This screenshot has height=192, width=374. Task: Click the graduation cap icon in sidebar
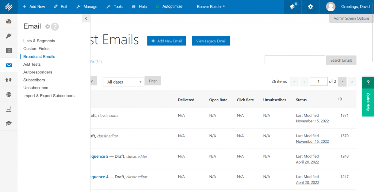pos(9,124)
